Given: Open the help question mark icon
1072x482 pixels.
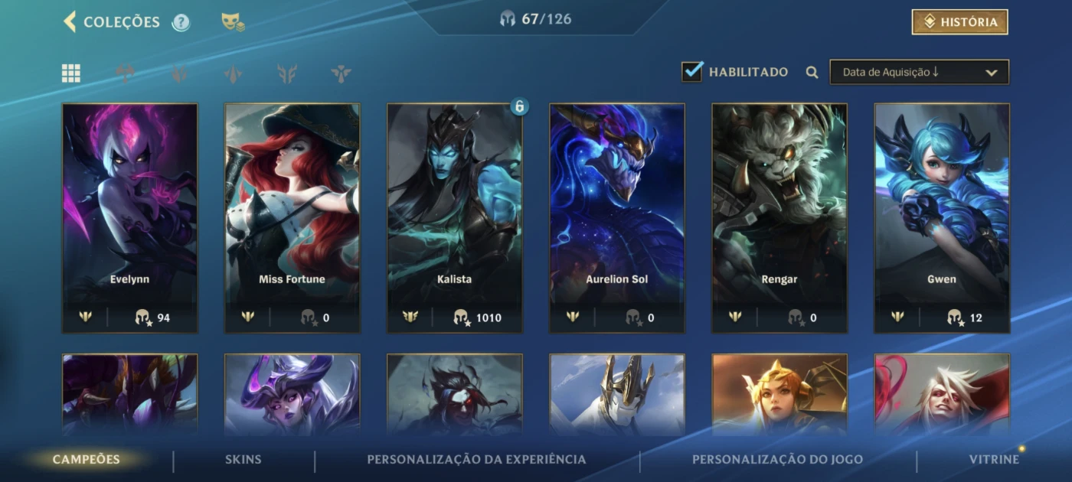Looking at the screenshot, I should pos(181,22).
